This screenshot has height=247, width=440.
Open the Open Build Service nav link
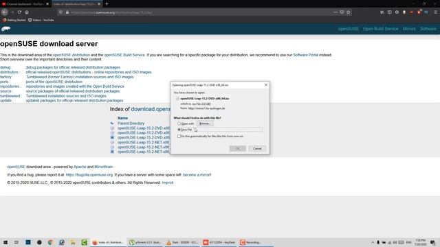click(x=380, y=29)
